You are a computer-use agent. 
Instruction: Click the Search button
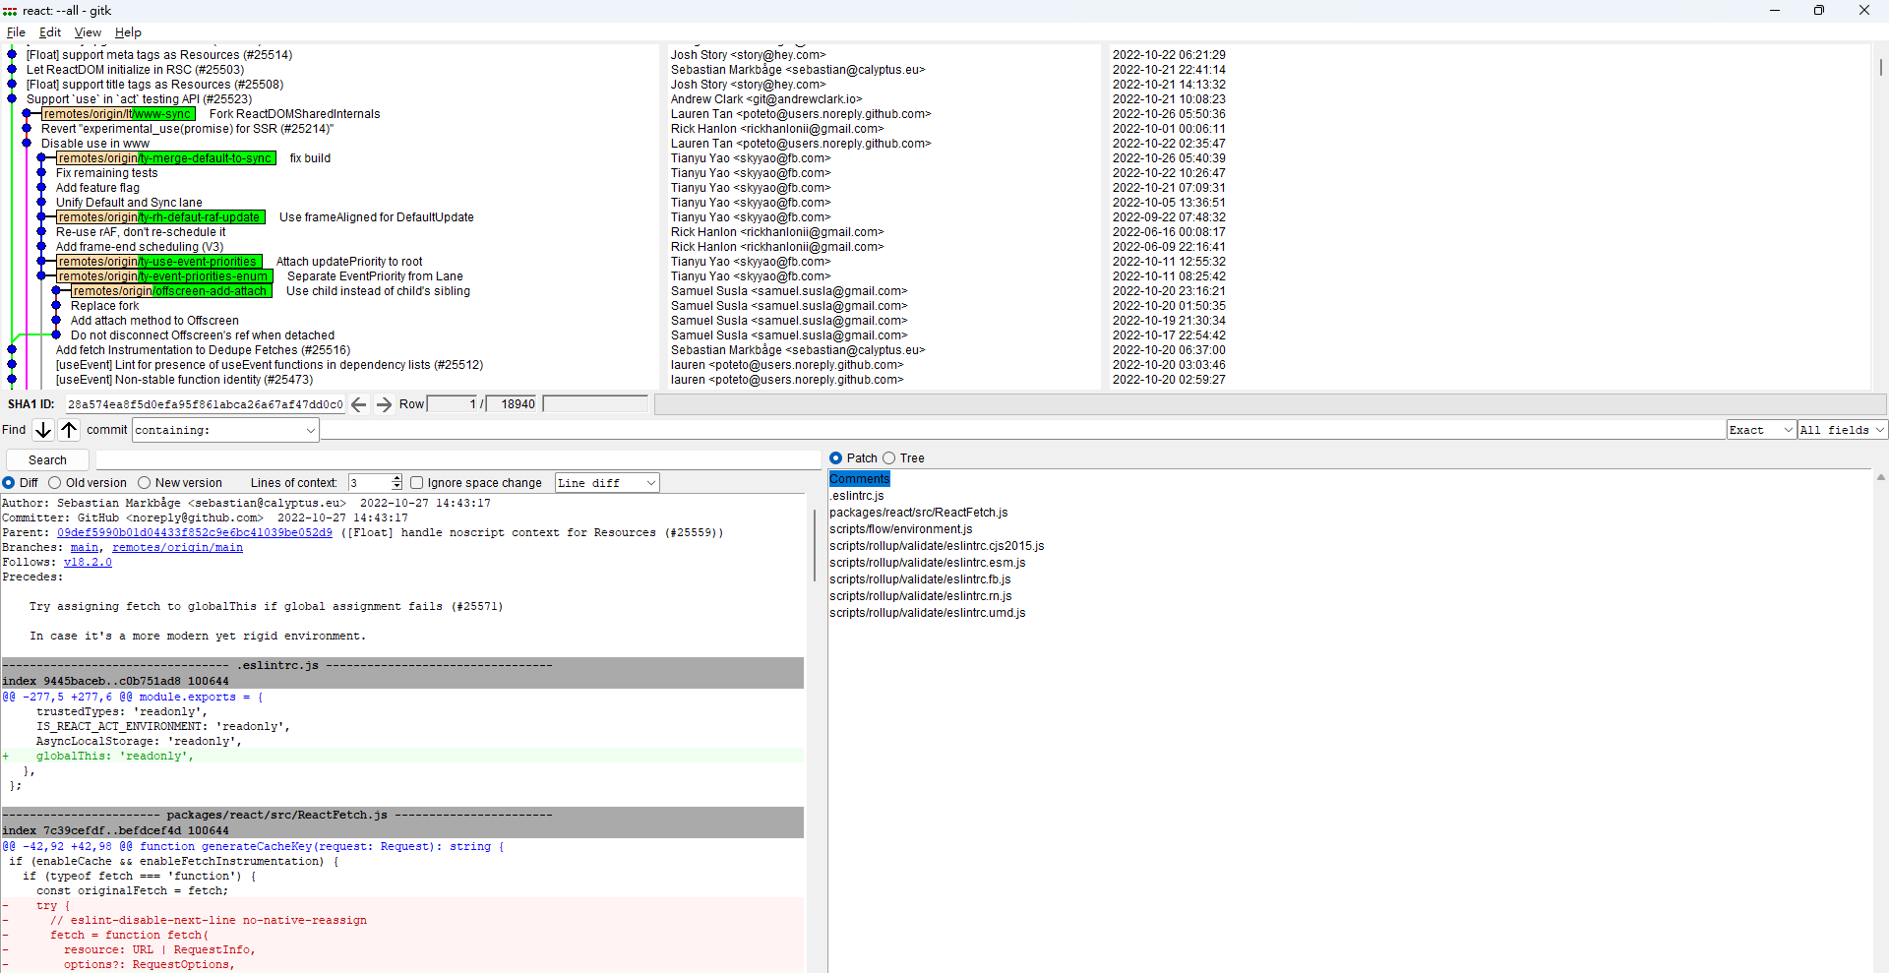coord(46,458)
